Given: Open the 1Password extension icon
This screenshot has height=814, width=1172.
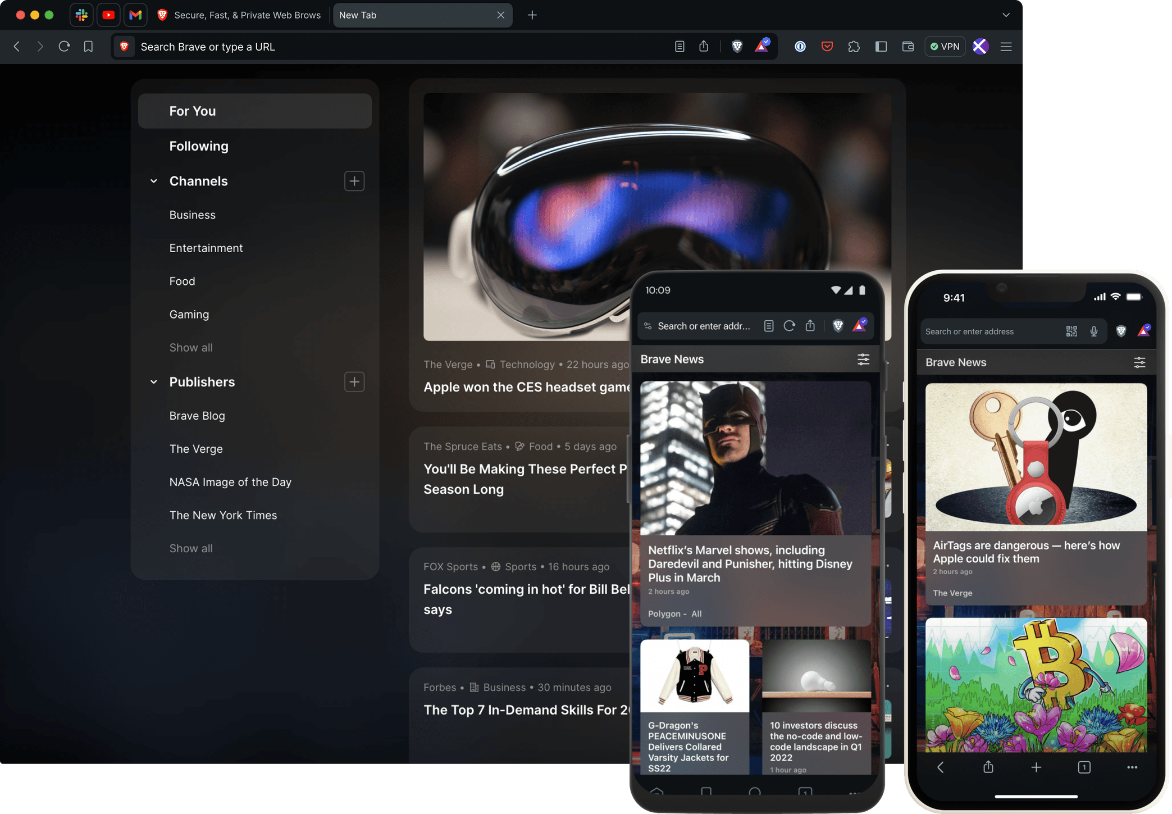Looking at the screenshot, I should 800,47.
